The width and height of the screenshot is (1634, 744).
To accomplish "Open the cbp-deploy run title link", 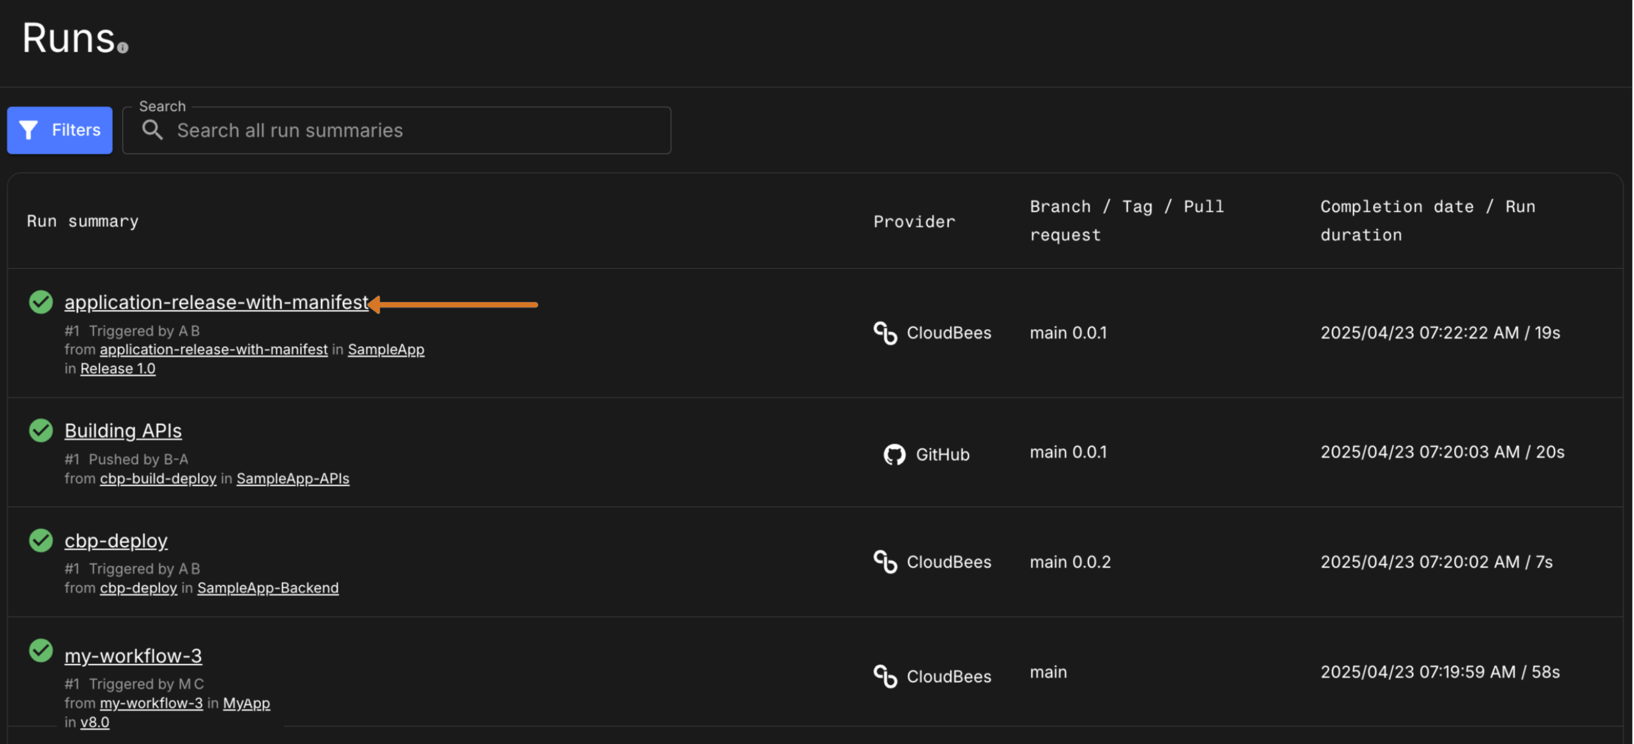I will (116, 541).
